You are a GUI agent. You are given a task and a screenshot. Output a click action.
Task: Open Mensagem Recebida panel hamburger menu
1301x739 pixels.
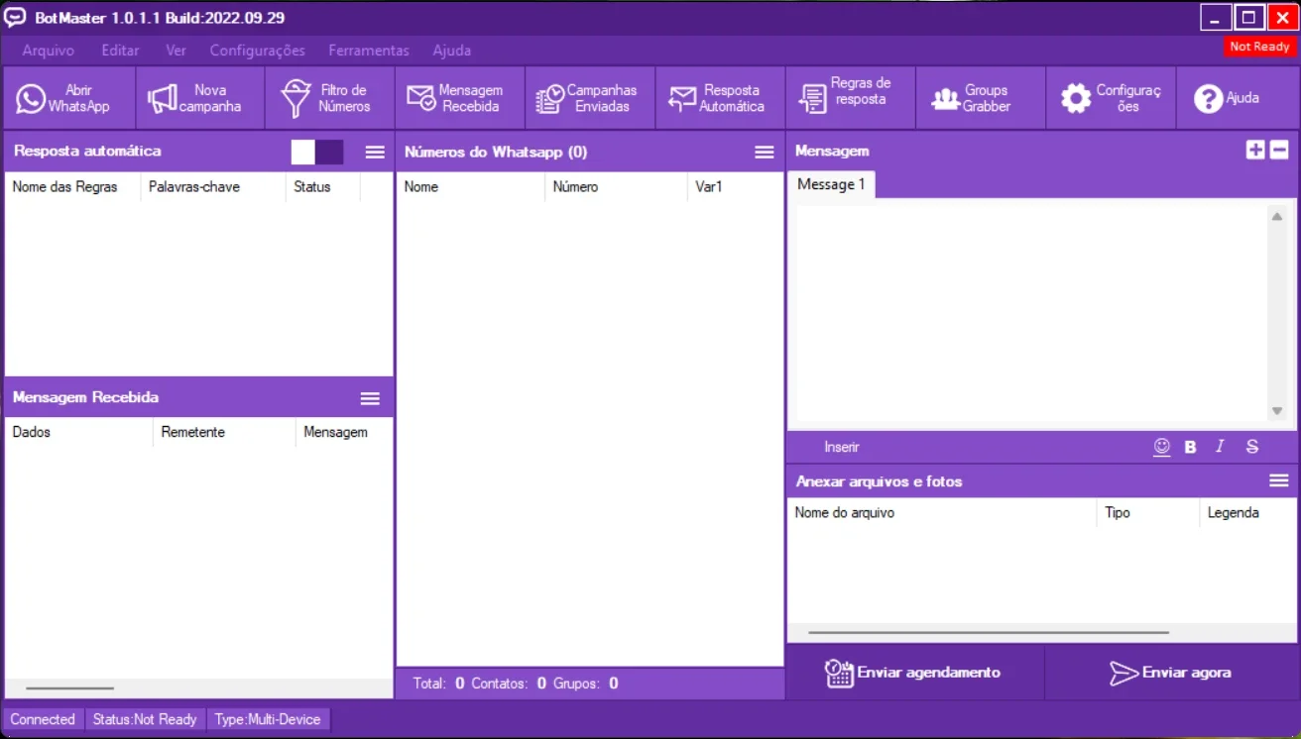tap(370, 398)
